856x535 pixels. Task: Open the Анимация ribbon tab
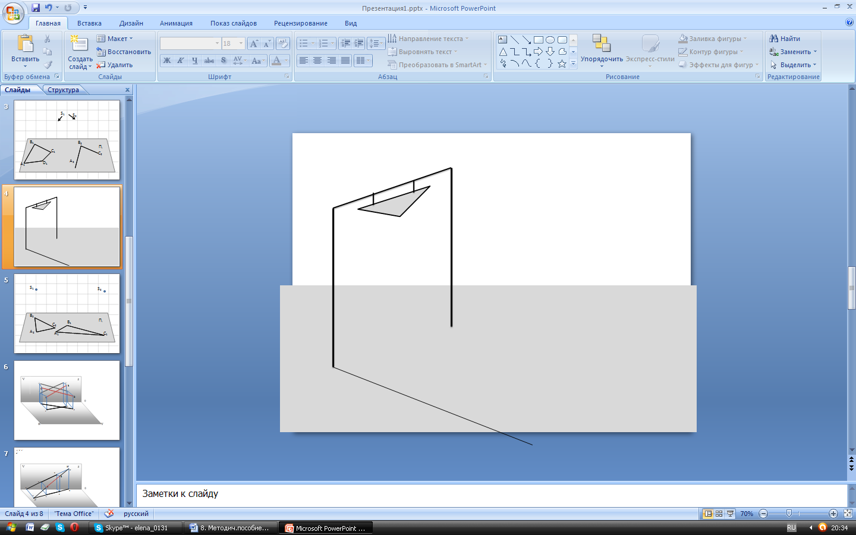pyautogui.click(x=176, y=23)
